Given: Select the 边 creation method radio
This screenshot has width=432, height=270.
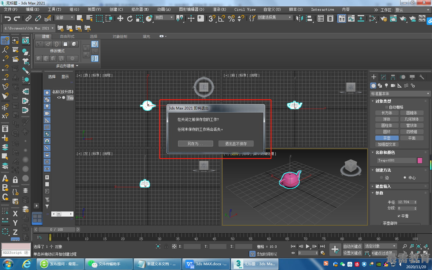Looking at the screenshot, I should tap(382, 178).
